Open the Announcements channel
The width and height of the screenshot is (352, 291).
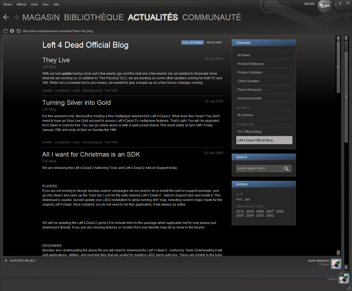point(264,98)
